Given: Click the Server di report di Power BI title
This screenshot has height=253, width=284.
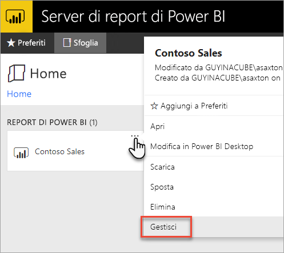Looking at the screenshot, I should coord(133,17).
